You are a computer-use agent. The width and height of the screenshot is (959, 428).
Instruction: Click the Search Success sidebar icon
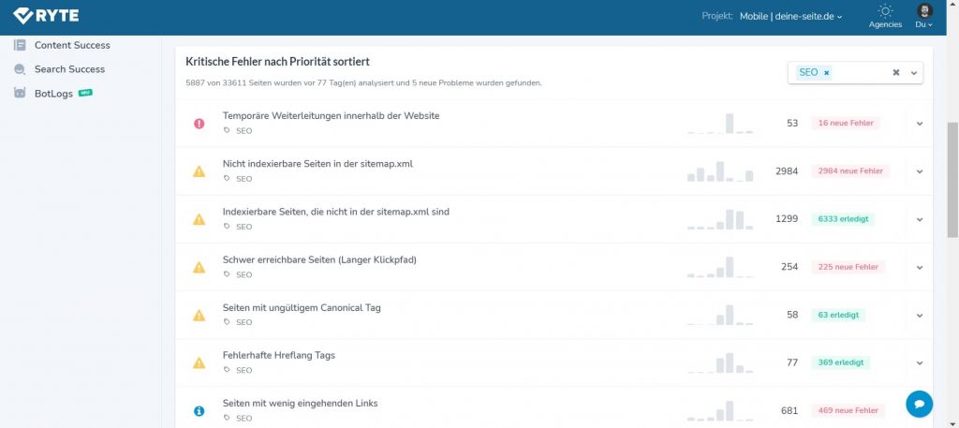(x=21, y=69)
